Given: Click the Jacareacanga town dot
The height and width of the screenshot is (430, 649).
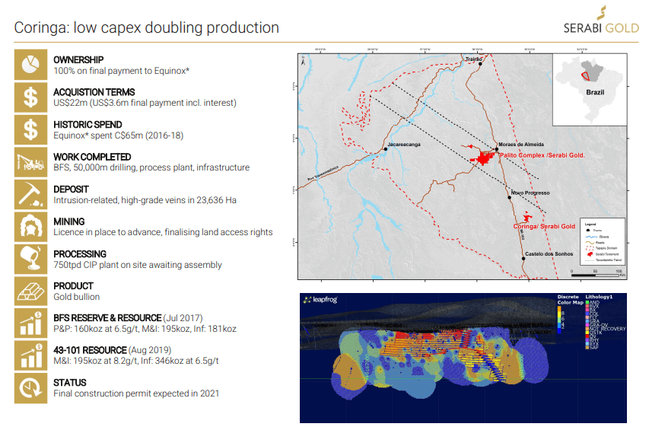Looking at the screenshot, I should [385, 149].
